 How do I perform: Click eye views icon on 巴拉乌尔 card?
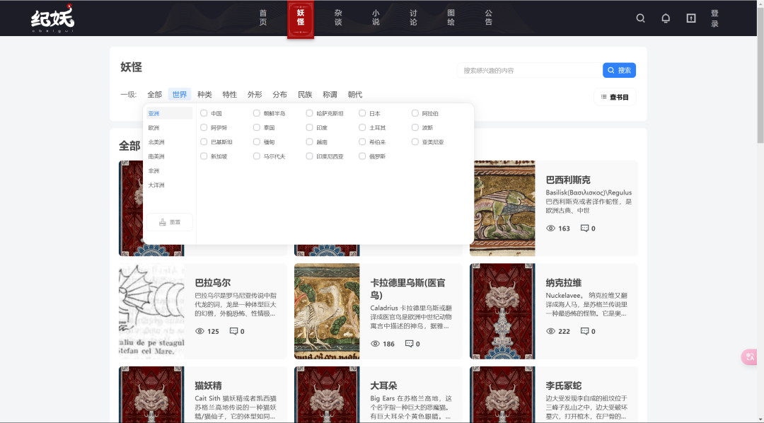coord(199,331)
